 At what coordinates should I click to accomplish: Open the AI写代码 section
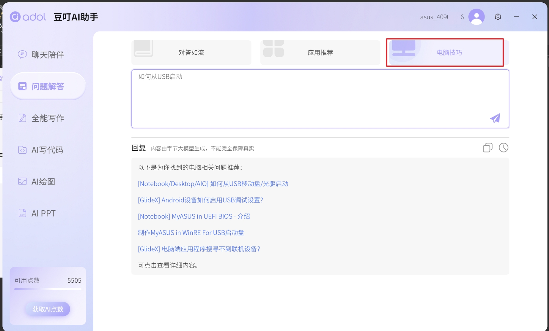pyautogui.click(x=48, y=150)
